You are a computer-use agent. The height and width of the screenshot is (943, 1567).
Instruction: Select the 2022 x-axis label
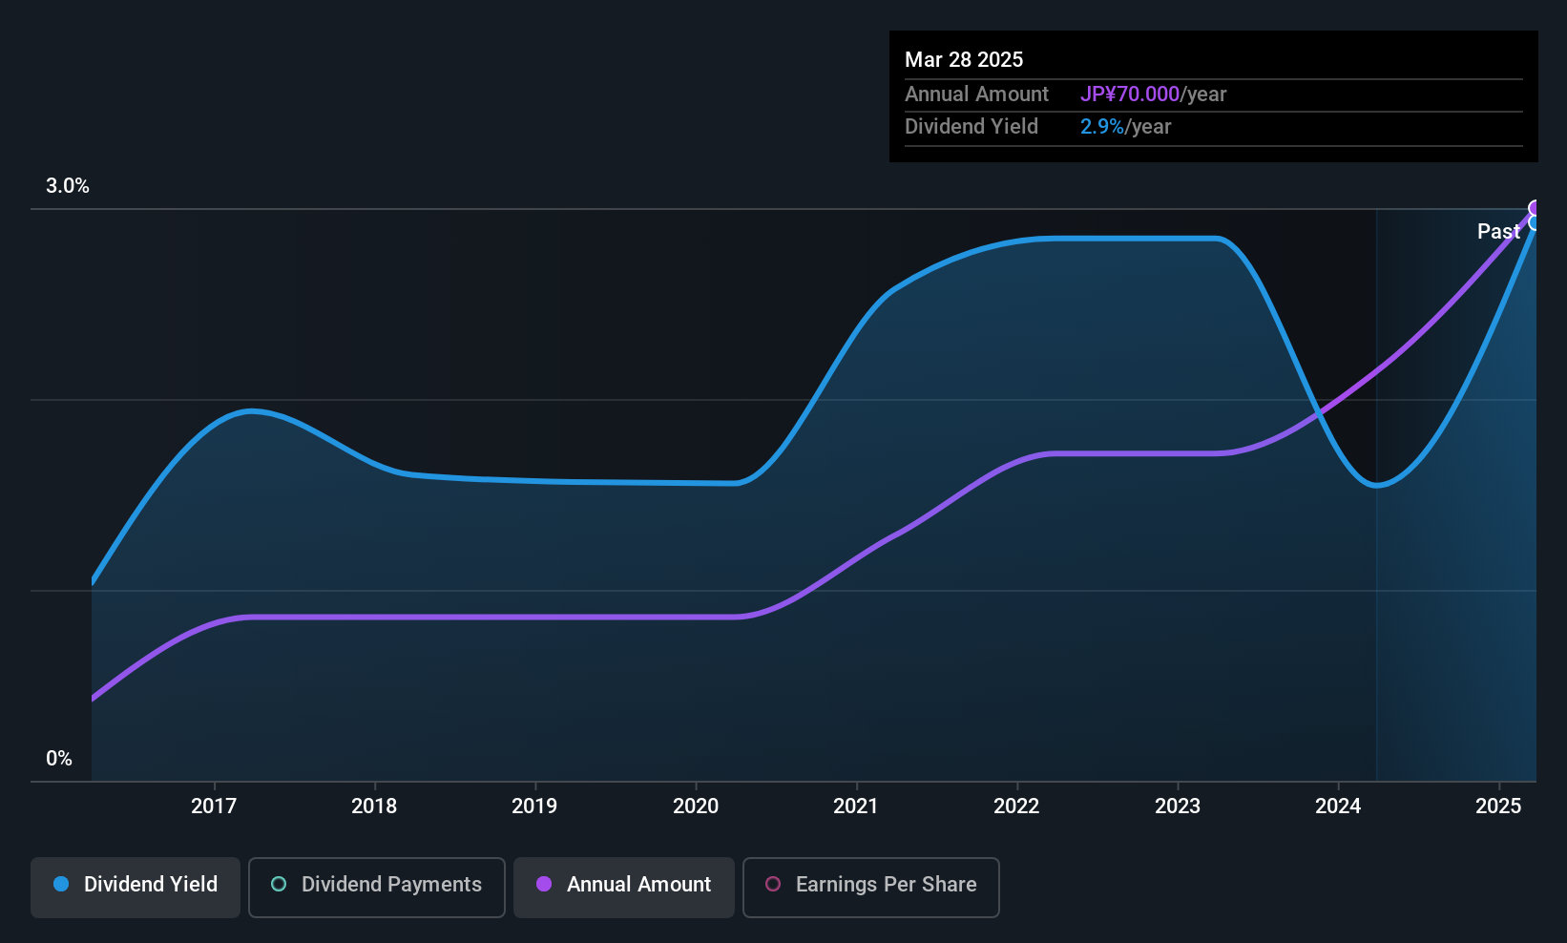1016,807
